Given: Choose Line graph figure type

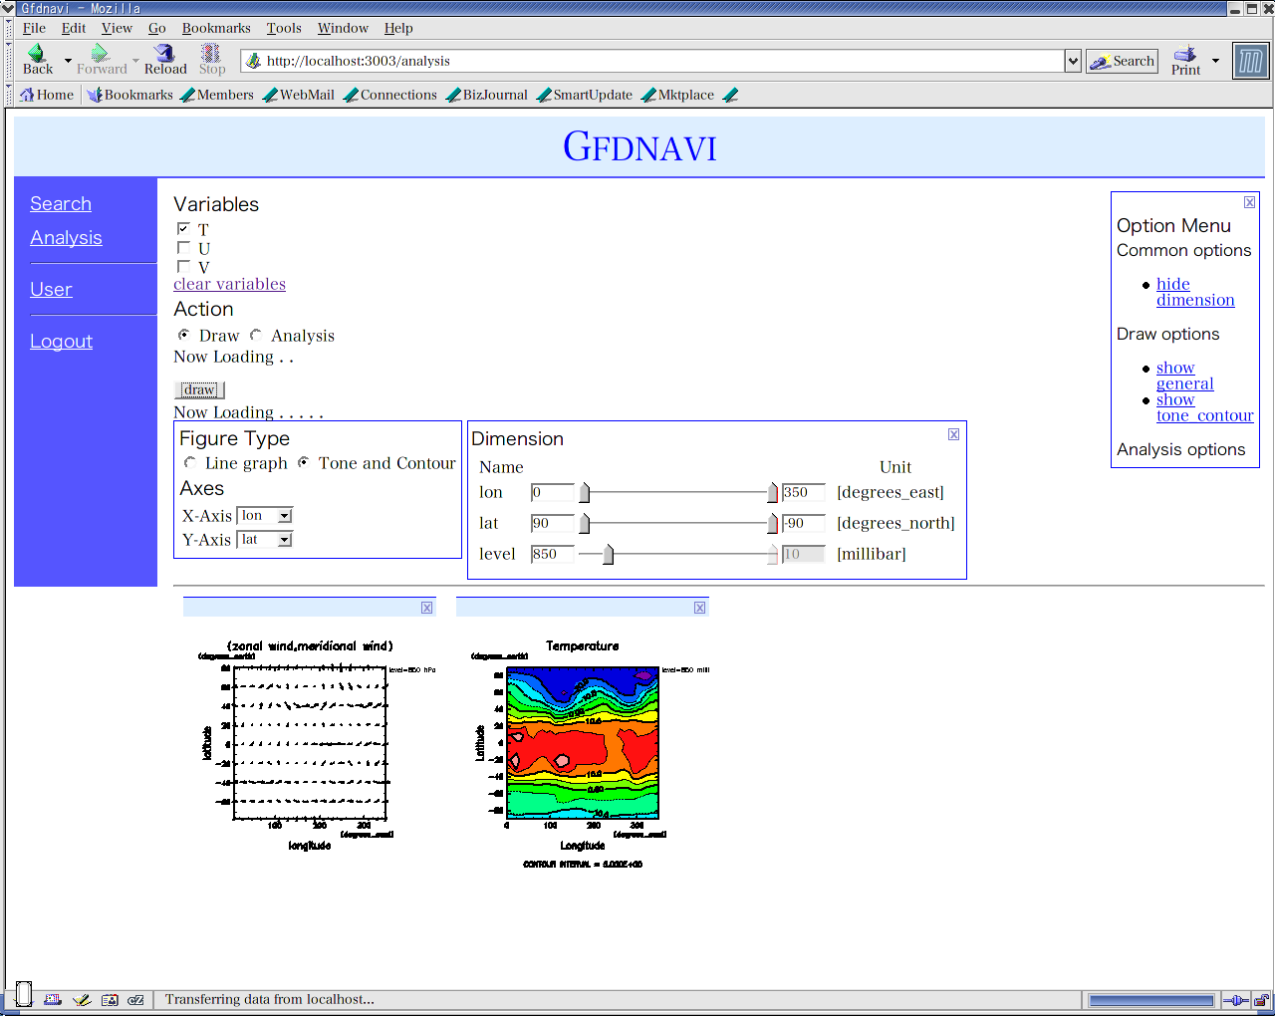Looking at the screenshot, I should pyautogui.click(x=190, y=462).
